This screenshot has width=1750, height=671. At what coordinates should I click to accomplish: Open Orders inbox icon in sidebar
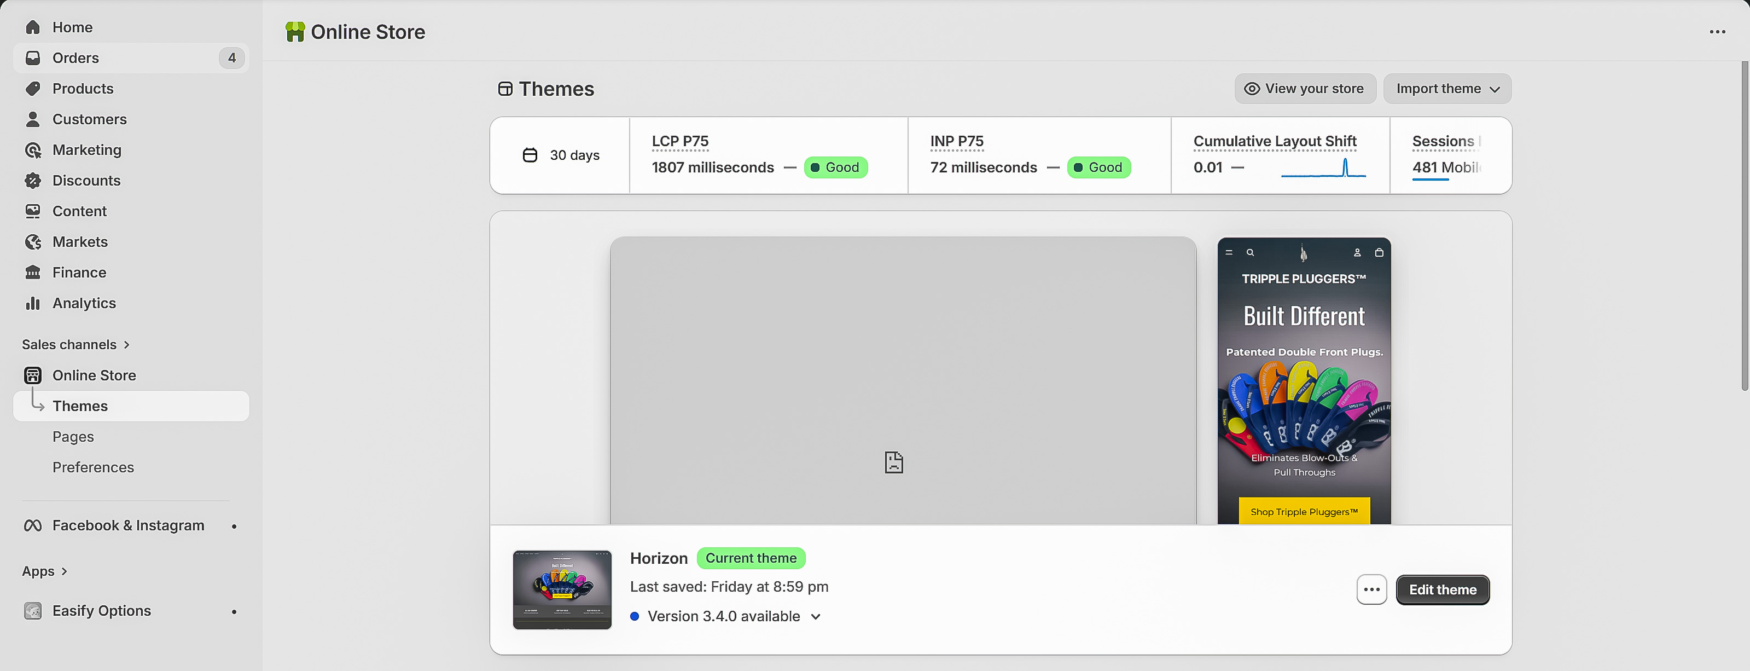33,58
